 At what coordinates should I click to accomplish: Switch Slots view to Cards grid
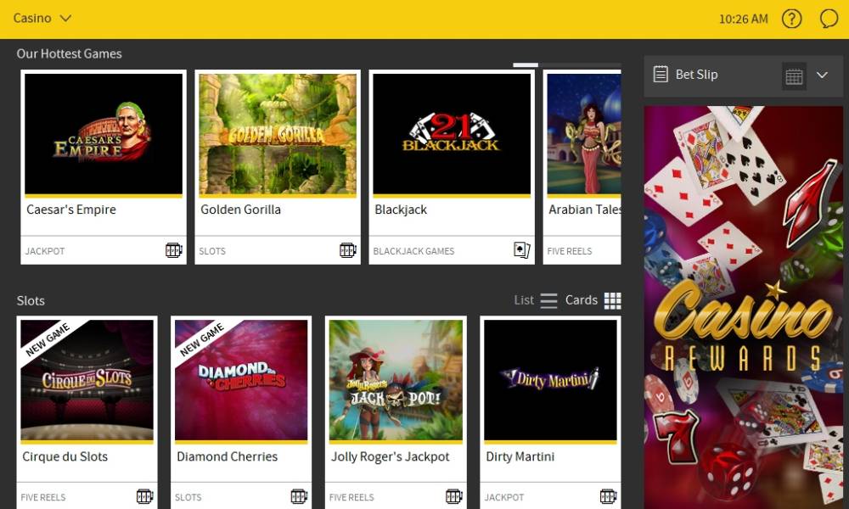[x=593, y=300]
